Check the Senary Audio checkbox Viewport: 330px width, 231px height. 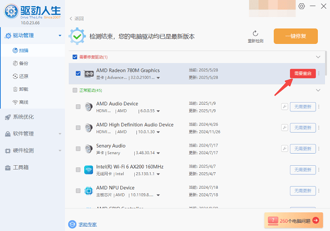tap(78, 149)
